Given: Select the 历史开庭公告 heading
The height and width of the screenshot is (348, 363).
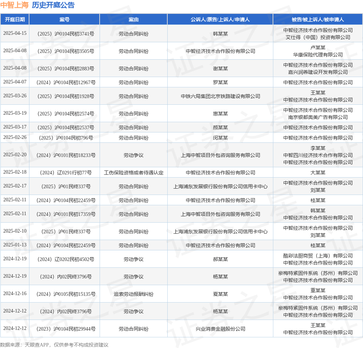Looking at the screenshot, I should pyautogui.click(x=53, y=5).
